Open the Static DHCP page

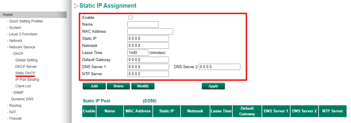[x=25, y=73]
